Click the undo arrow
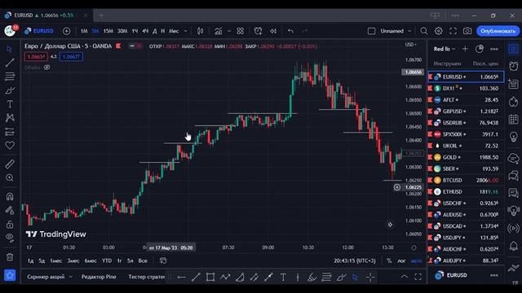The height and width of the screenshot is (293, 522). point(290,31)
